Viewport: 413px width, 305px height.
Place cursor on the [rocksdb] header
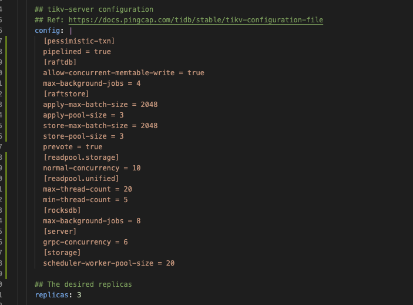[62, 210]
